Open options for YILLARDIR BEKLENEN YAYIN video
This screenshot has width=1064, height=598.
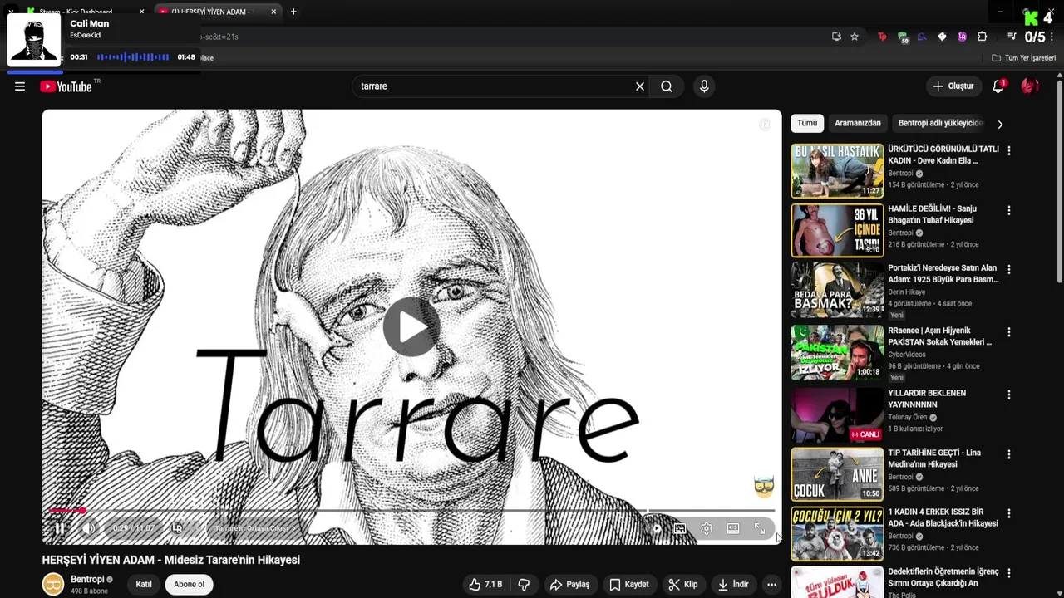click(1009, 395)
